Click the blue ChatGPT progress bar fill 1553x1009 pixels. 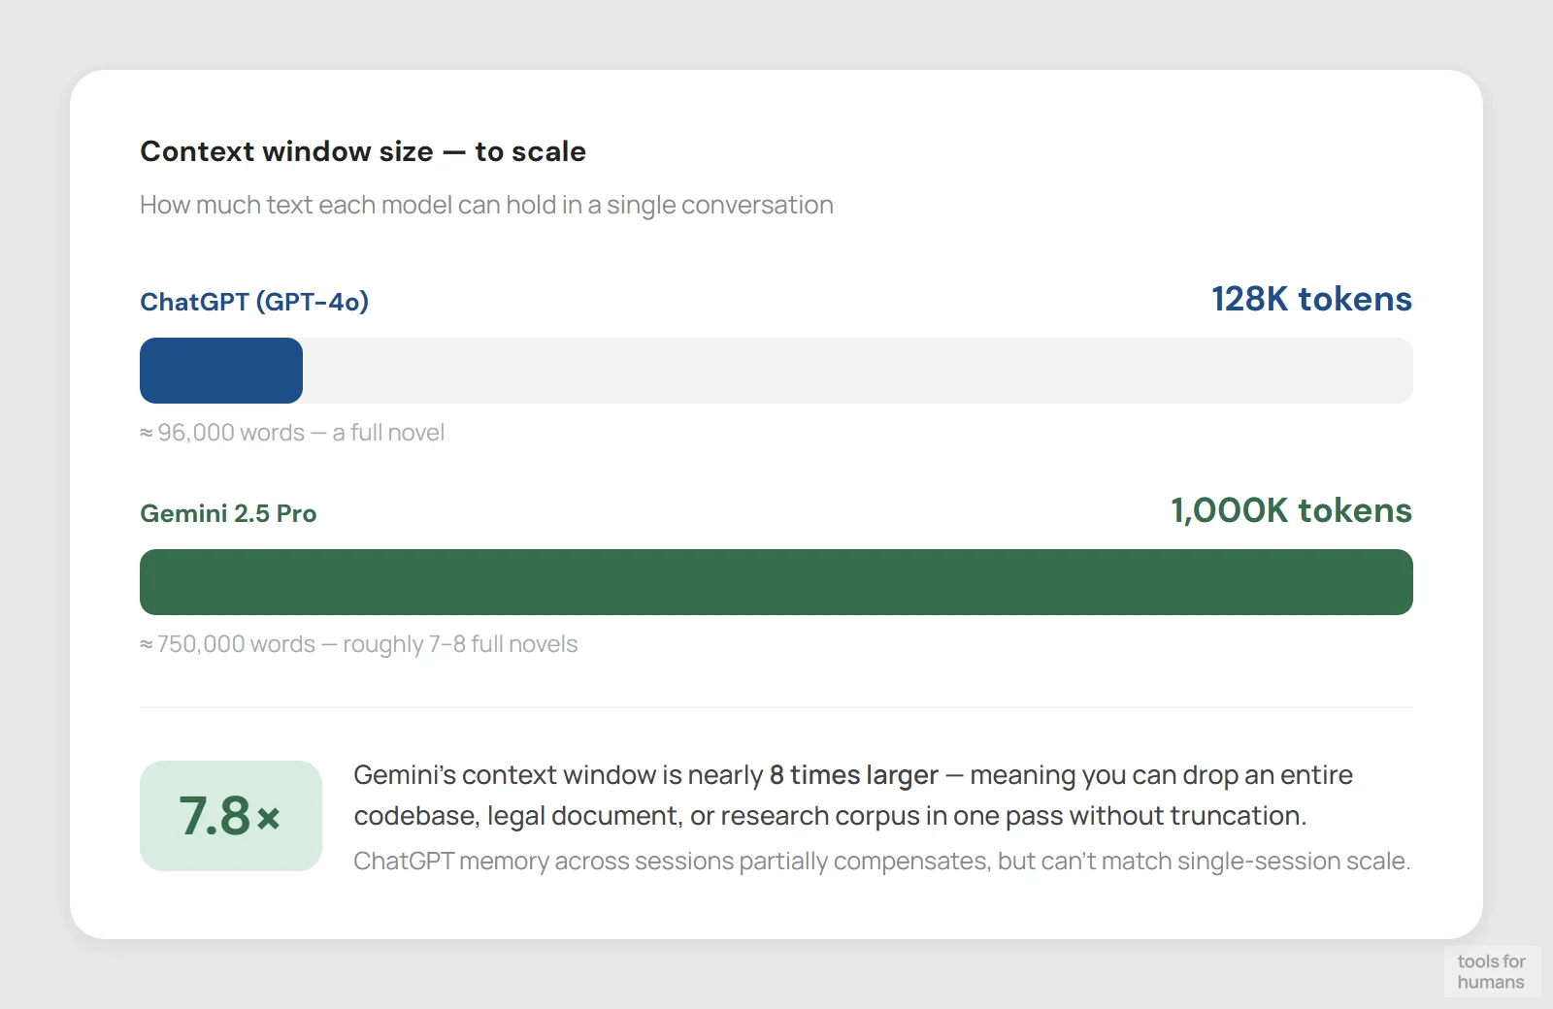(x=221, y=371)
